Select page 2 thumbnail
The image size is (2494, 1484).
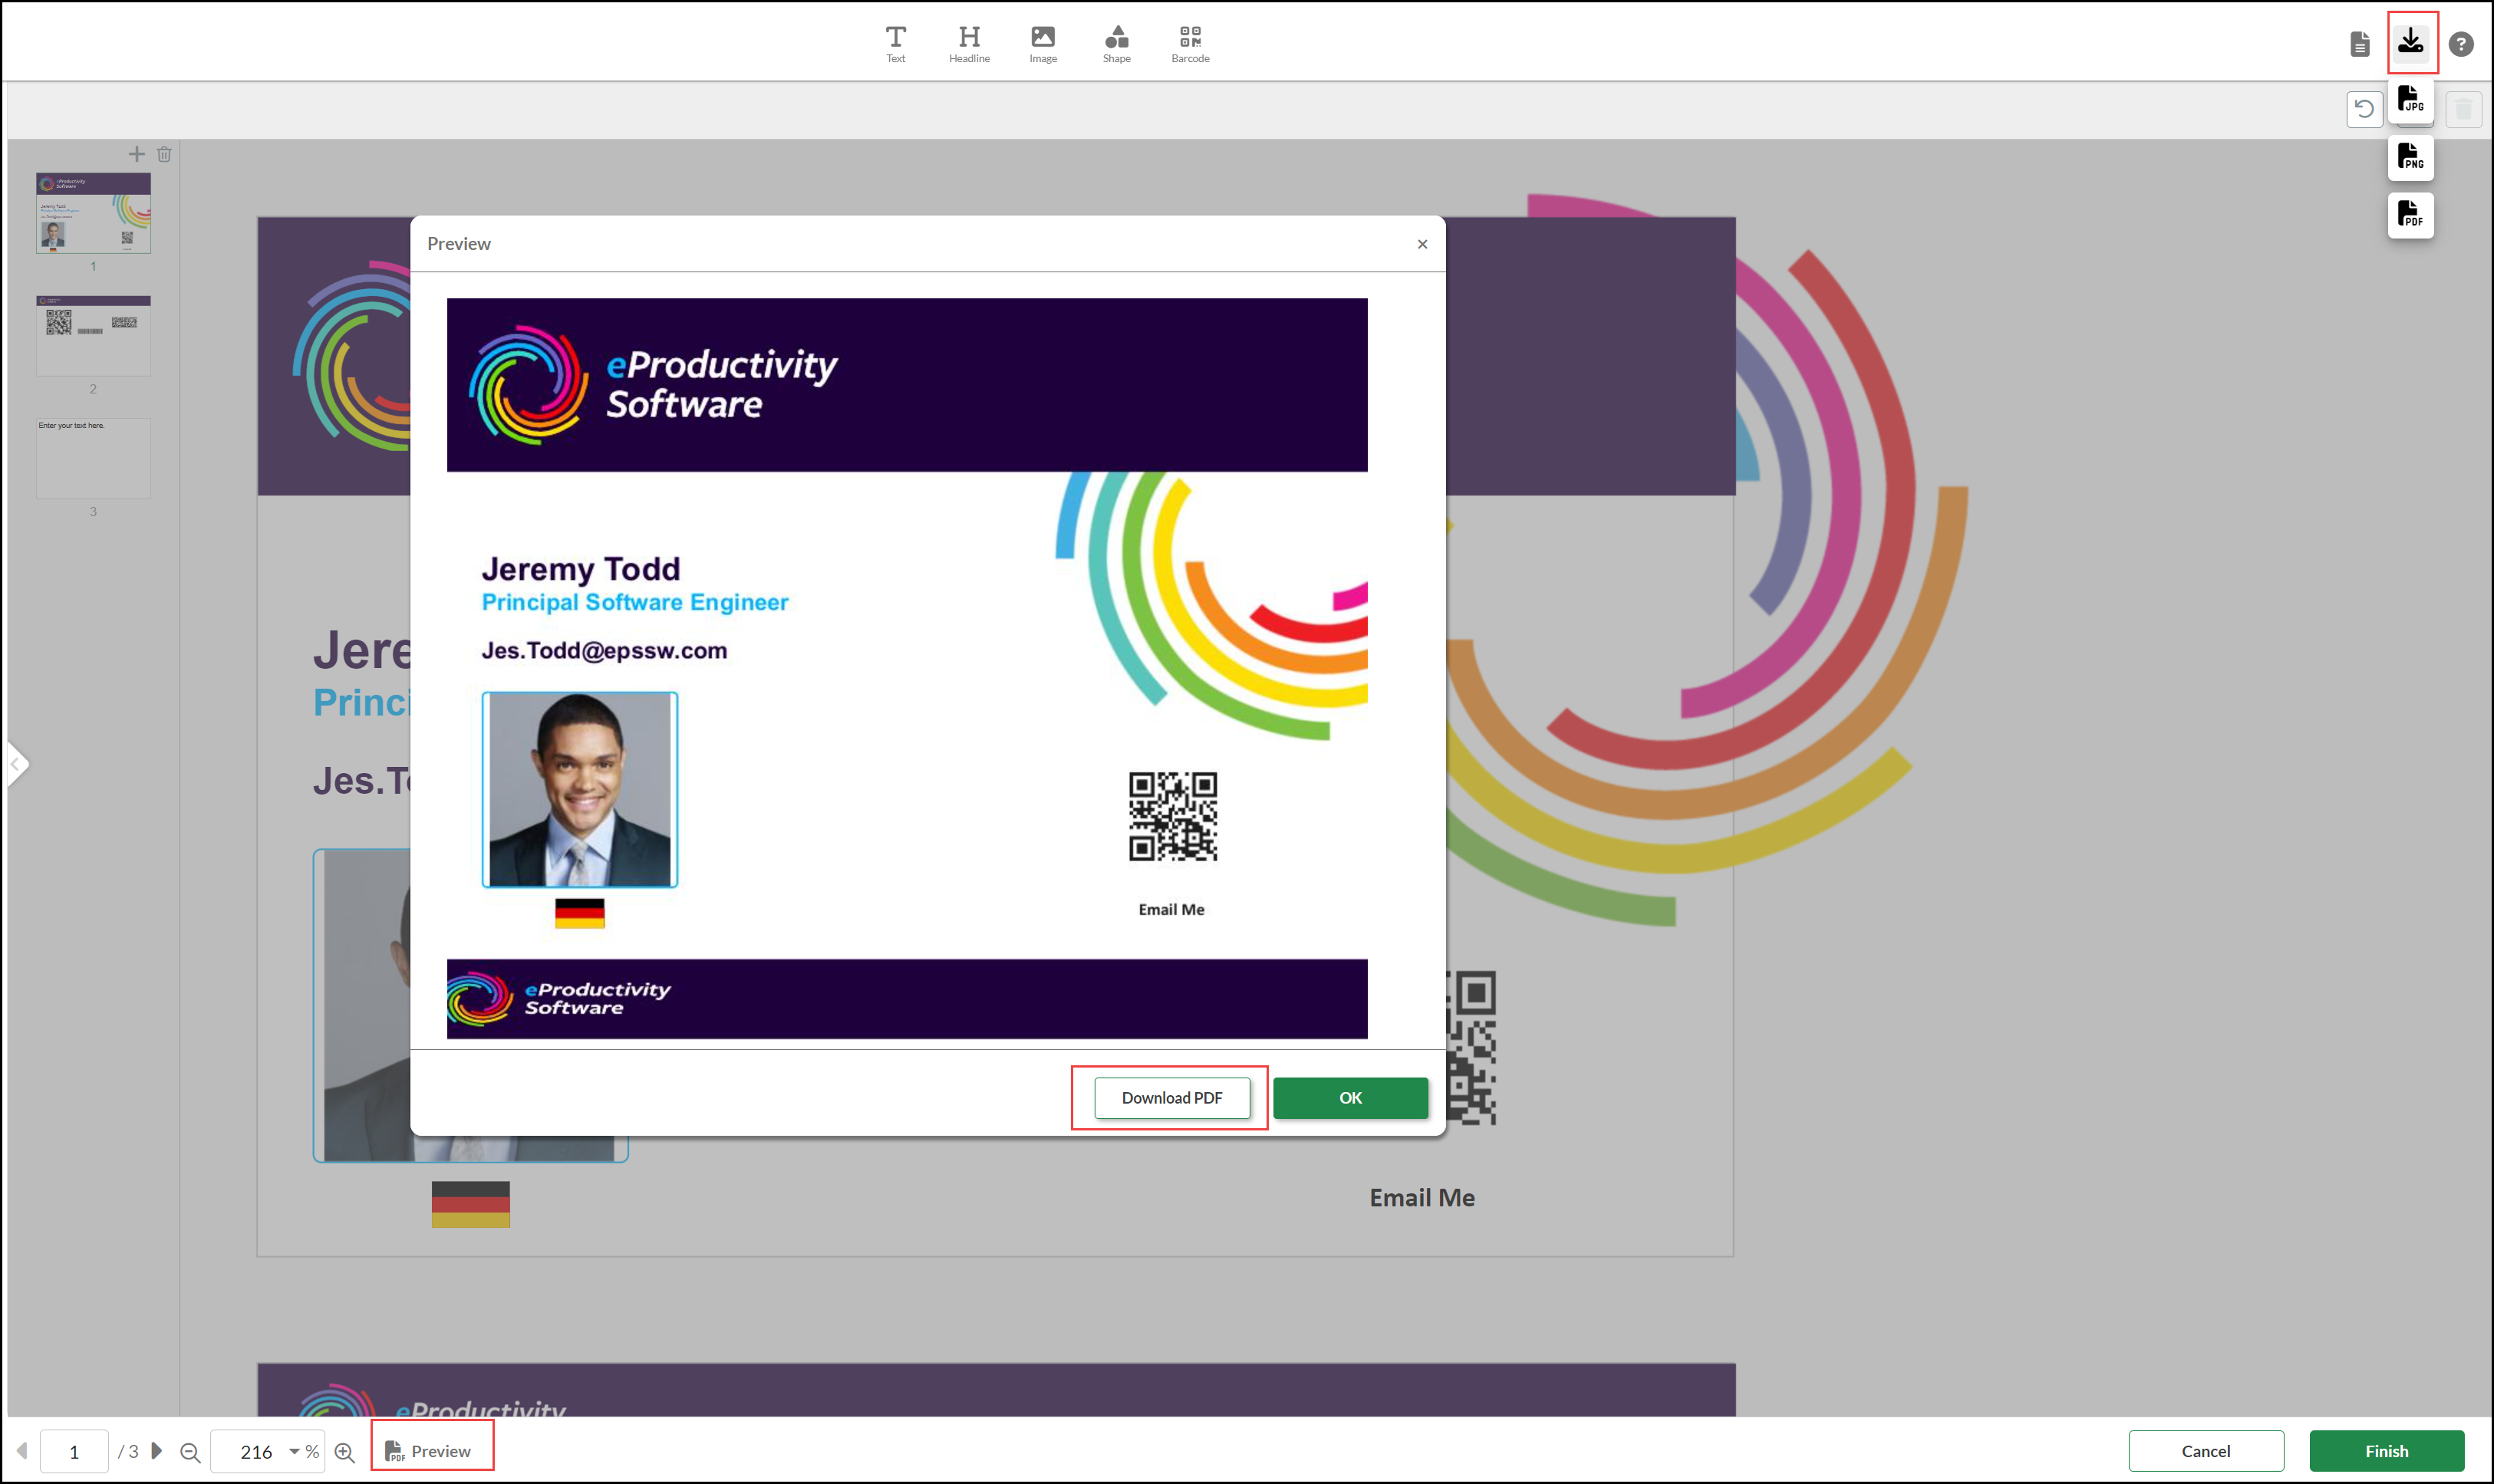pyautogui.click(x=93, y=335)
